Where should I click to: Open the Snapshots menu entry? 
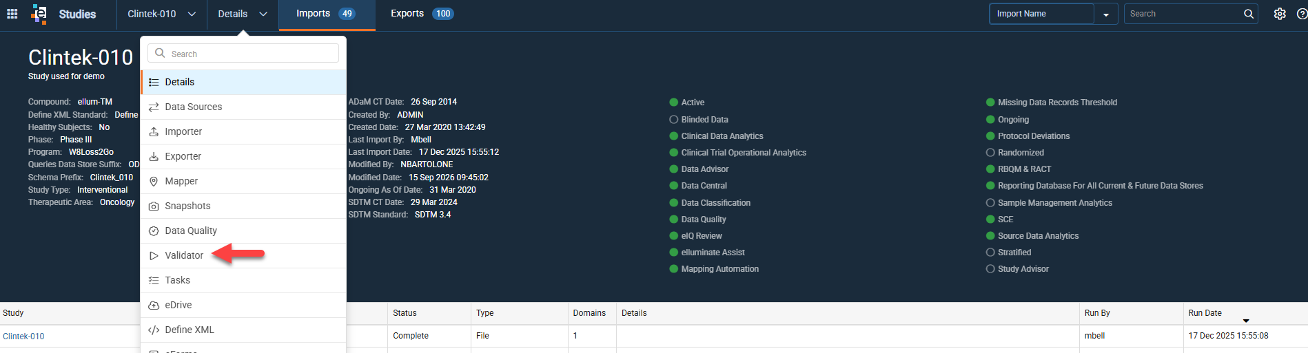tap(243, 206)
